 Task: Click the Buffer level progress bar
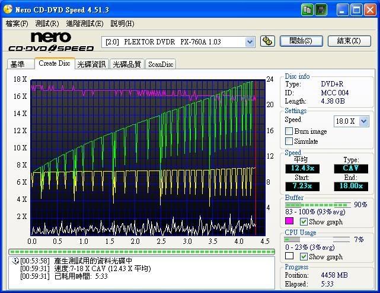318,205
